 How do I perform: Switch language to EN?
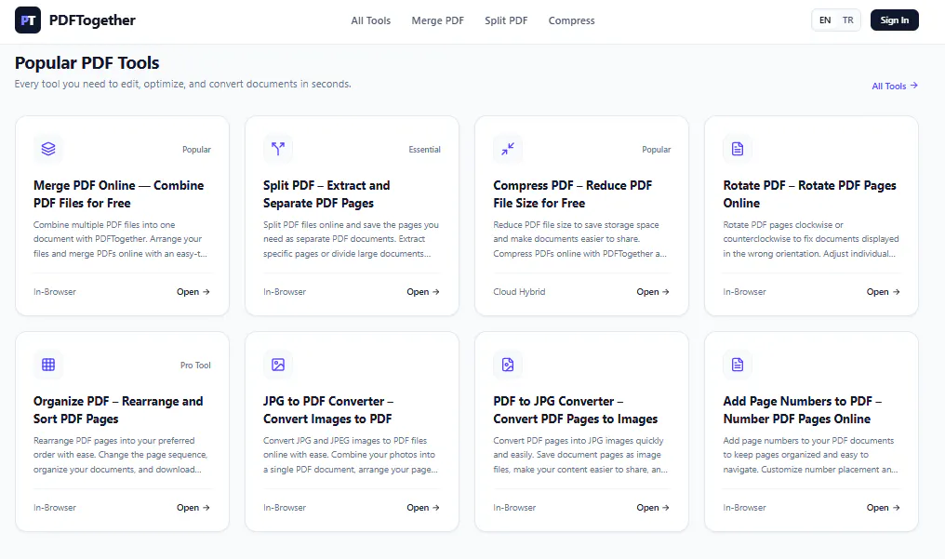click(825, 20)
